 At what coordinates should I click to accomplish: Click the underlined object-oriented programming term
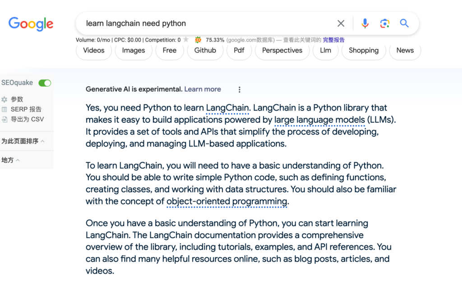227,202
